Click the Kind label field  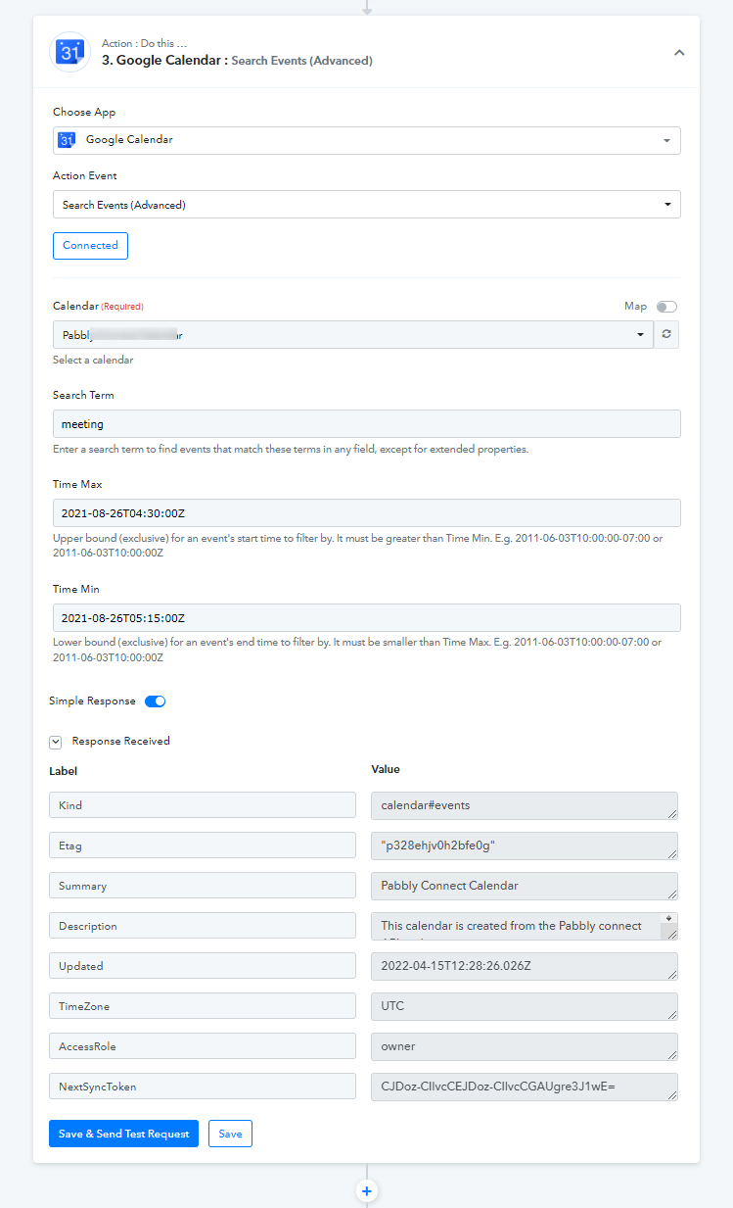[203, 805]
